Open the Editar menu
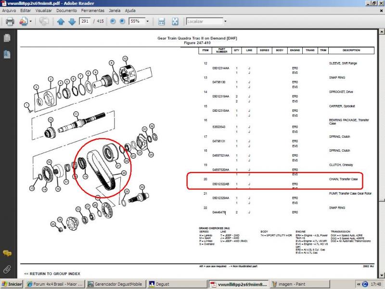The height and width of the screenshot is (289, 385). [x=26, y=11]
